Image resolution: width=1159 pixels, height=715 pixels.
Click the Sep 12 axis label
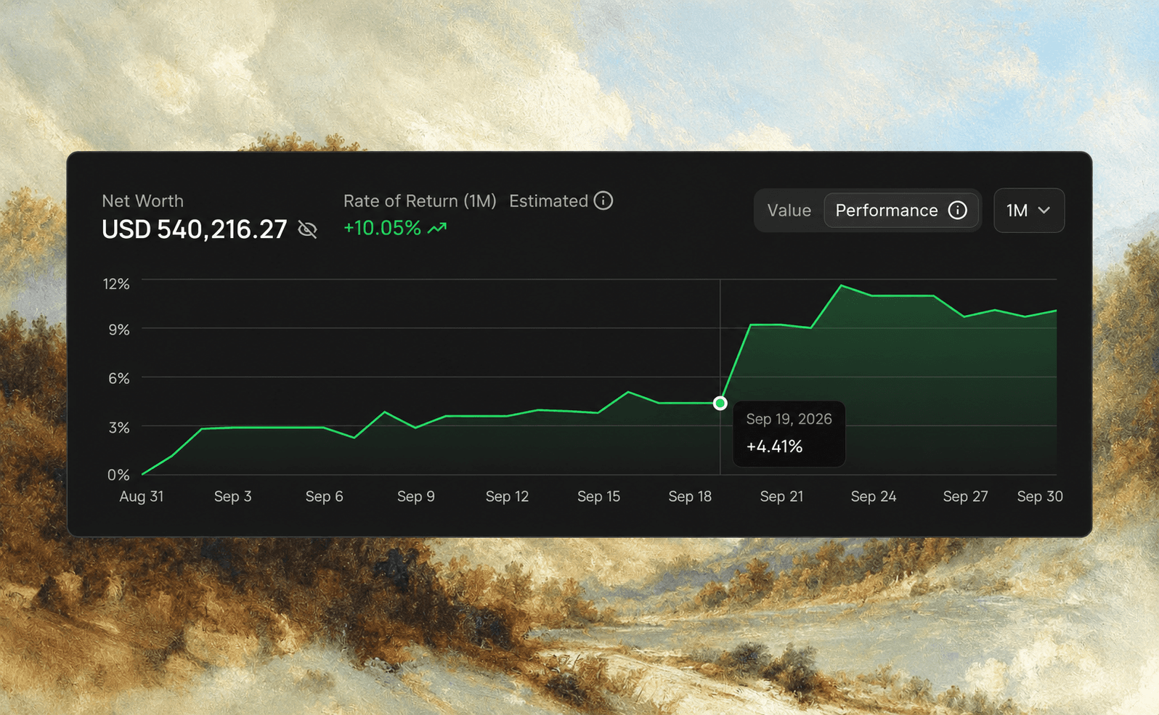508,497
